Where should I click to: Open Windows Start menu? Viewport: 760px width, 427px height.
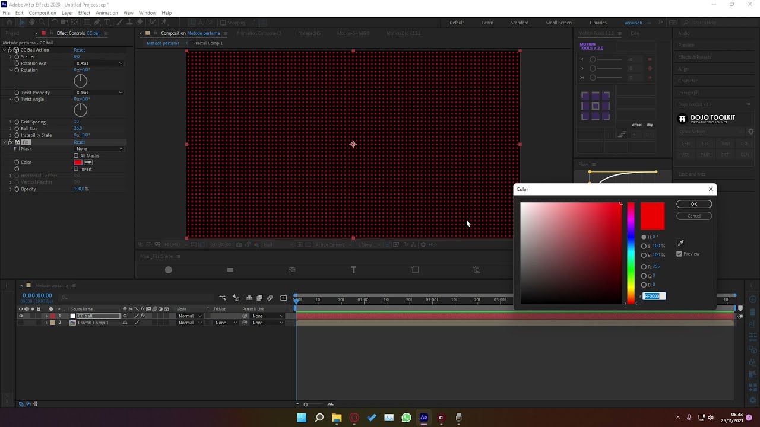(302, 418)
